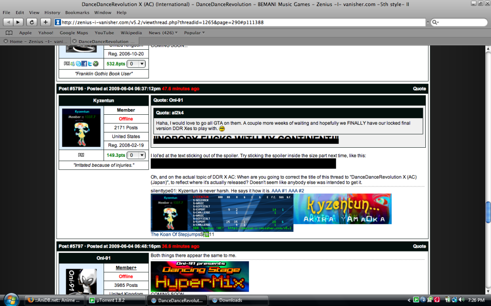Click the 'Member+' rank link
Viewport: 491px width, 306px height.
click(126, 268)
